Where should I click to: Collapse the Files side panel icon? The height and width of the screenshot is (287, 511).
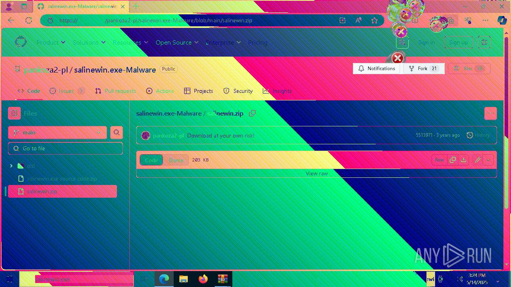click(x=14, y=113)
